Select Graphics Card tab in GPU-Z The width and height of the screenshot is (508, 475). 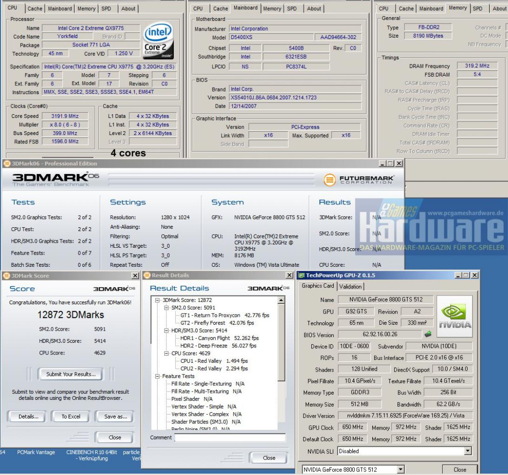[317, 286]
